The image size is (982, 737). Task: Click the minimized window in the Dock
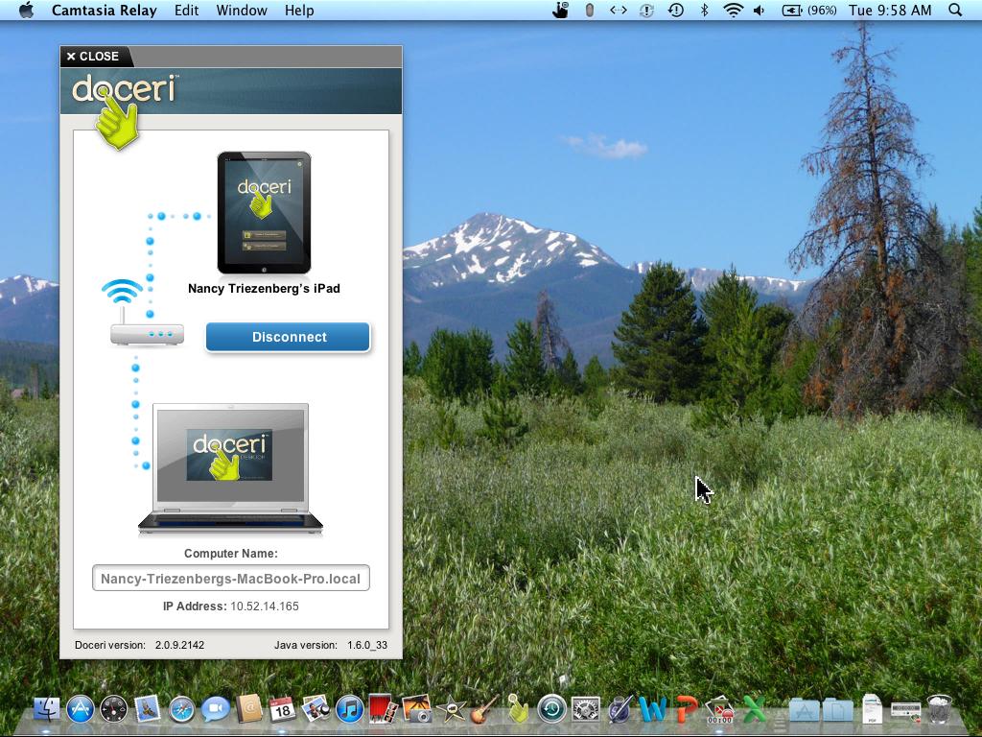pos(905,711)
